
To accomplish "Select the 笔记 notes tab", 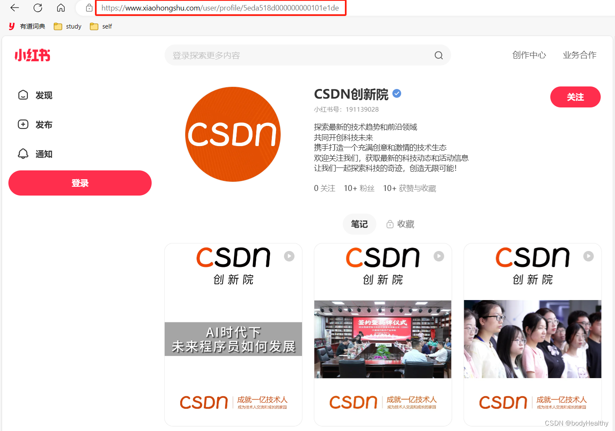I will (360, 224).
